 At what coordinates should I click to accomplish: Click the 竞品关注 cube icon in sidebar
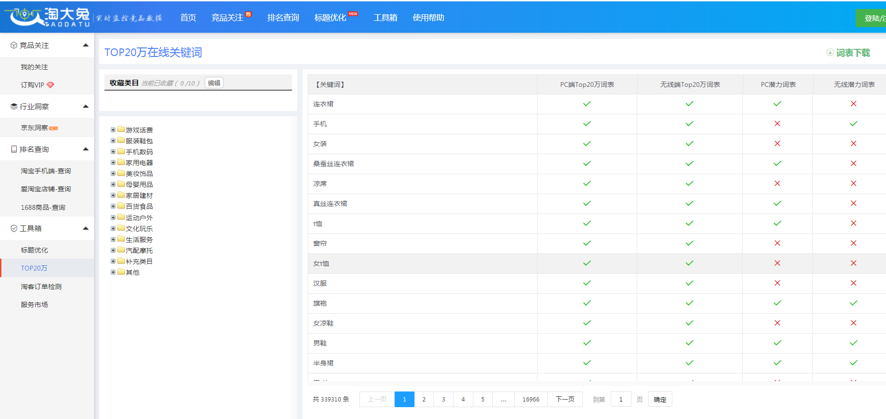14,46
